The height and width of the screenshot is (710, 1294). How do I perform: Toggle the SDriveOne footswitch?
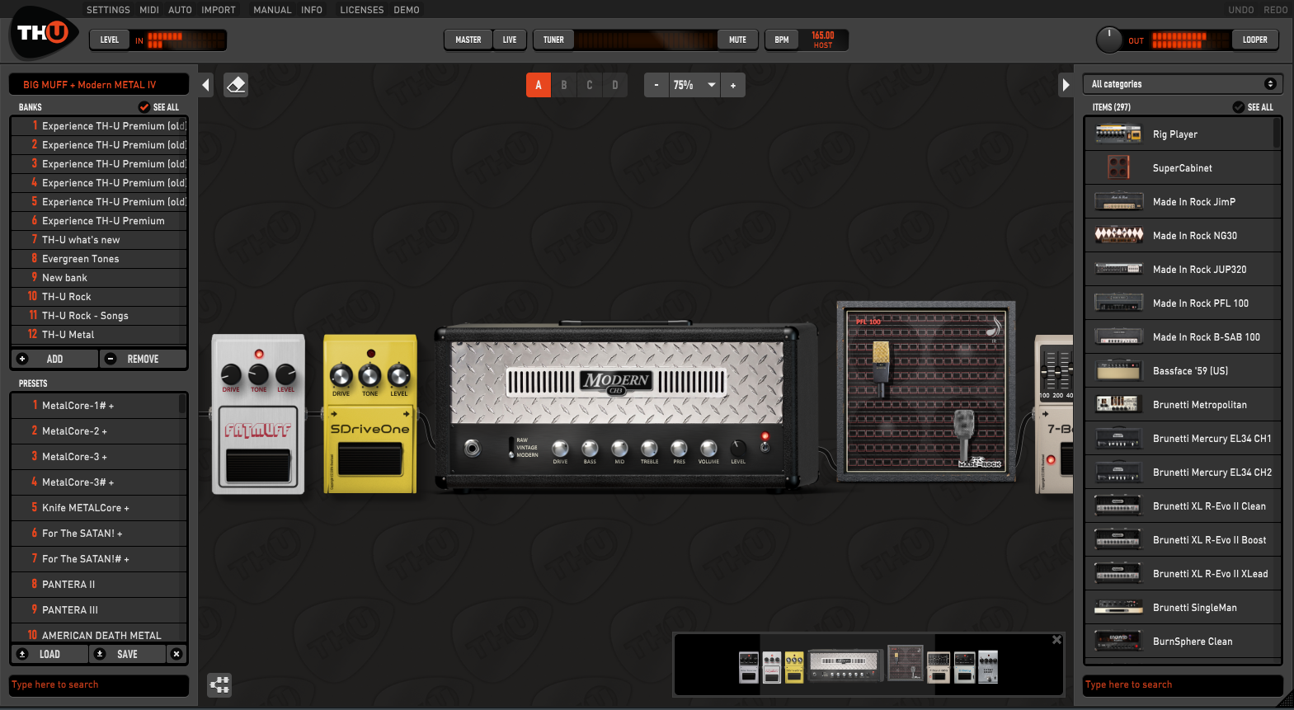369,458
